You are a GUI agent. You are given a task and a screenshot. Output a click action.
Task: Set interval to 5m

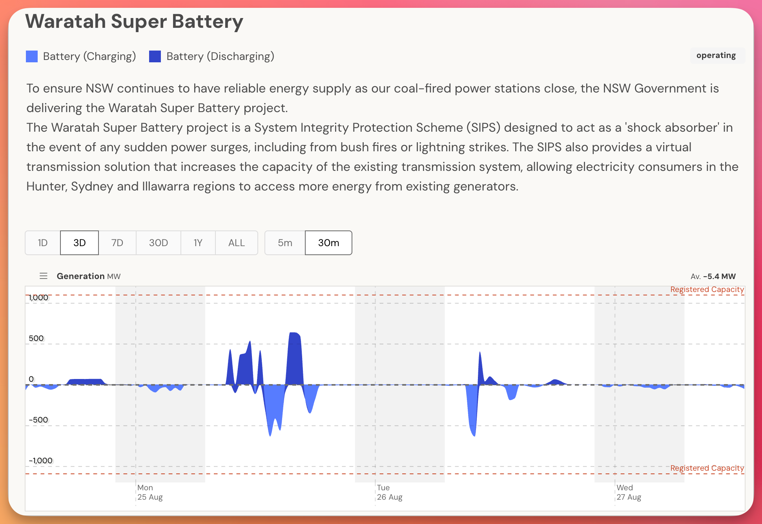(x=285, y=243)
